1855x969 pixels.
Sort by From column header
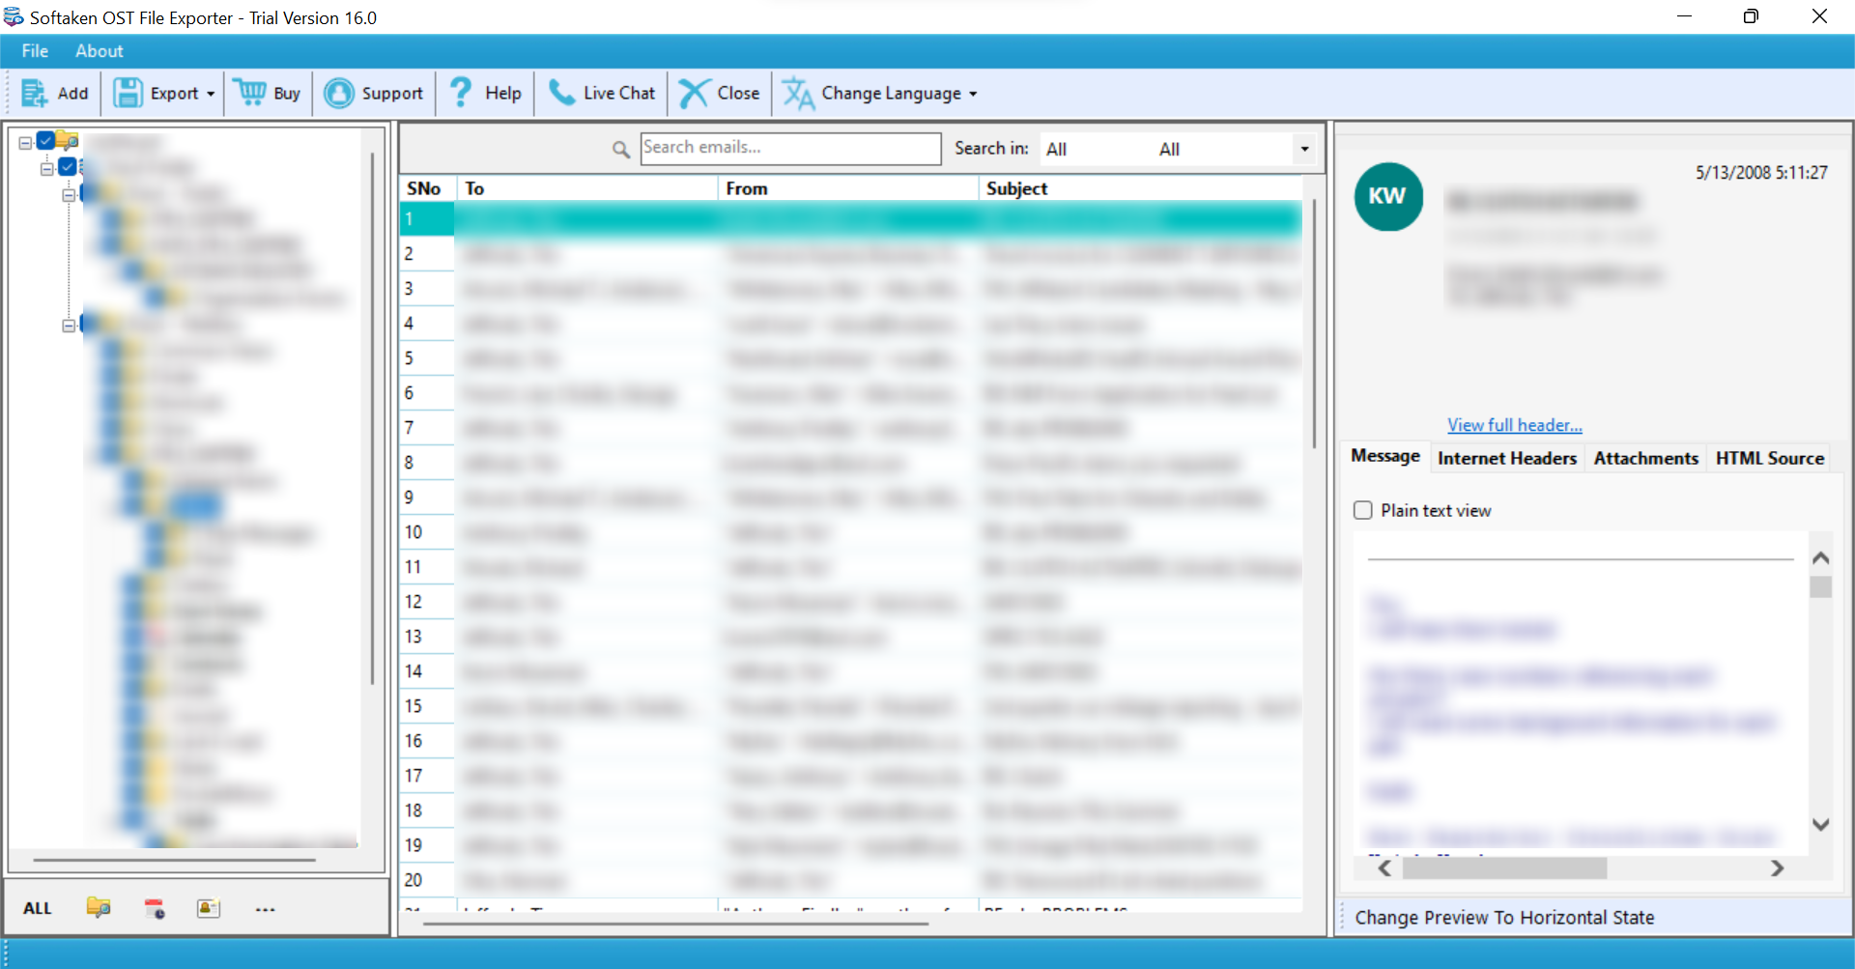click(x=848, y=188)
